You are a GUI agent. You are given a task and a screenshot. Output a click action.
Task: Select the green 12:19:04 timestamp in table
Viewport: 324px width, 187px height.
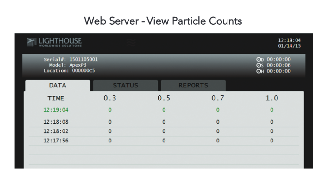(x=56, y=110)
